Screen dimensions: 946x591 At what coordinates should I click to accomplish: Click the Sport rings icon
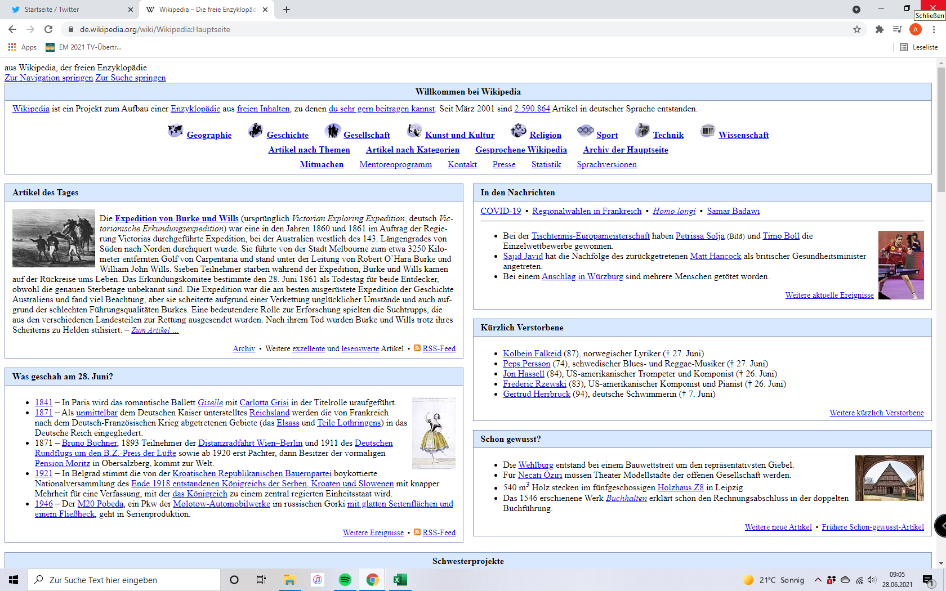click(586, 131)
